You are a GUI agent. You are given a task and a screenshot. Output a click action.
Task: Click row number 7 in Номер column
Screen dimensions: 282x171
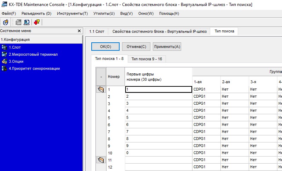[x=115, y=132]
